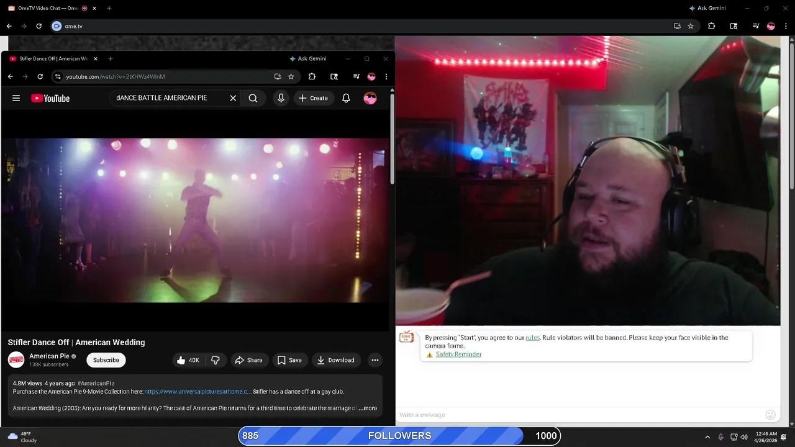Click the American Pie channel name
Image resolution: width=795 pixels, height=447 pixels.
click(49, 356)
